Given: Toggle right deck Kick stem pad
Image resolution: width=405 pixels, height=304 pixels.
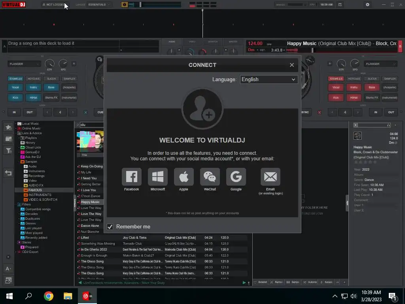Looking at the screenshot, I should click(336, 98).
